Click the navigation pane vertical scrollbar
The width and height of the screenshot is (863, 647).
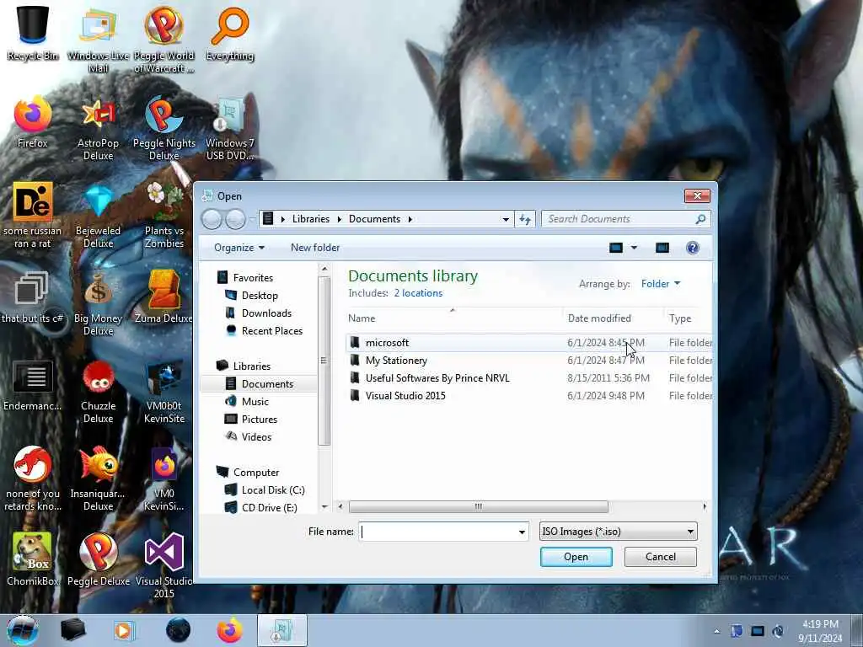click(x=324, y=361)
